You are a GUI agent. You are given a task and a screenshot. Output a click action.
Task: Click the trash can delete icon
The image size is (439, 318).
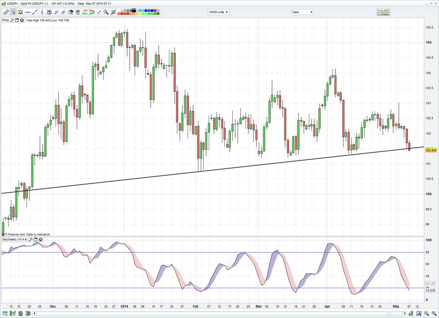(x=78, y=12)
